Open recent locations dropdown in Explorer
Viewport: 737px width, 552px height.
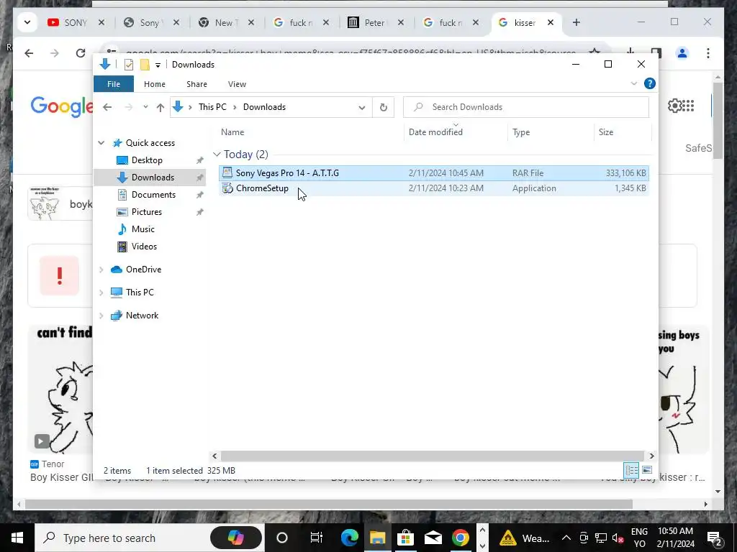click(x=145, y=107)
